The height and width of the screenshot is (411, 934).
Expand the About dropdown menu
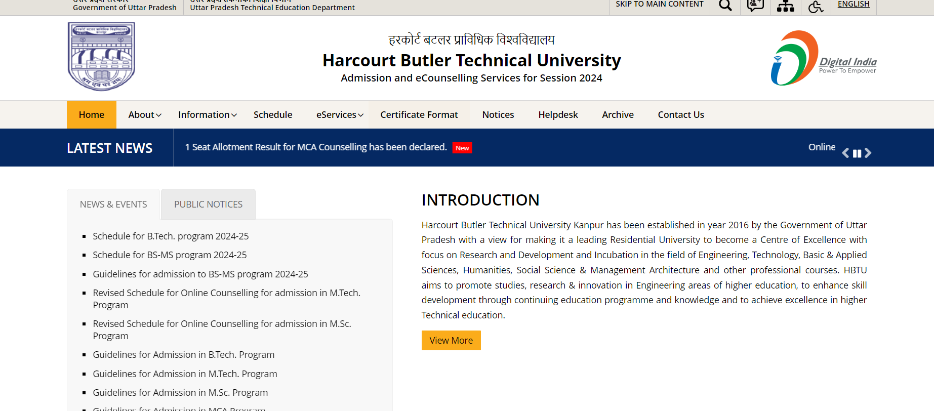tap(145, 114)
